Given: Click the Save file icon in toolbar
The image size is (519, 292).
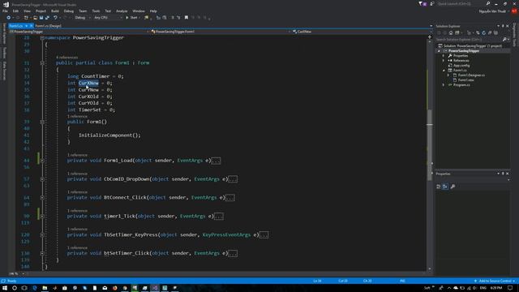Looking at the screenshot, I should [x=41, y=18].
